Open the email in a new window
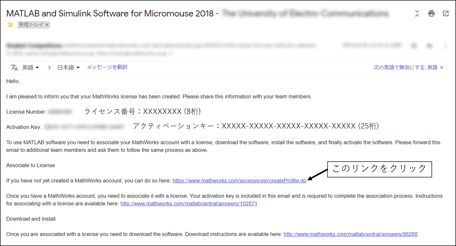Image resolution: width=456 pixels, height=246 pixels. point(446,14)
